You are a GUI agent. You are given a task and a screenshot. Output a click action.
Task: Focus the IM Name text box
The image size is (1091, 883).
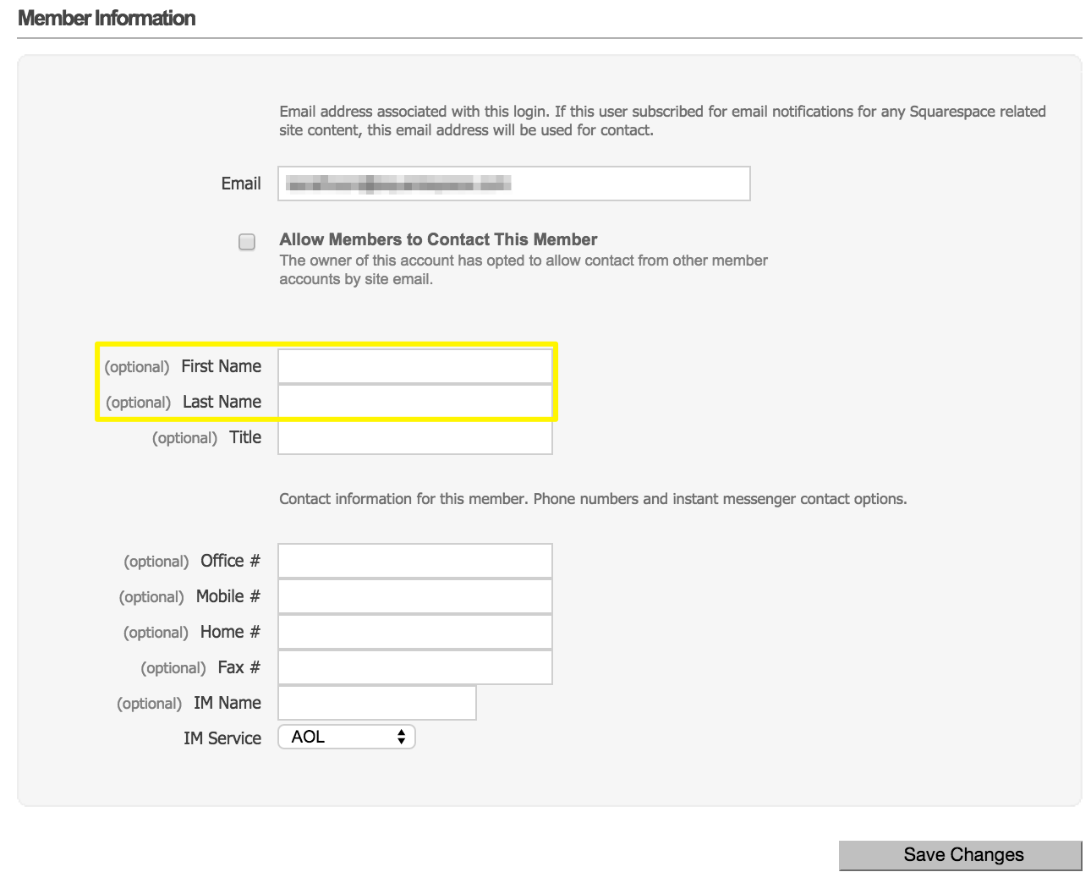tap(376, 703)
